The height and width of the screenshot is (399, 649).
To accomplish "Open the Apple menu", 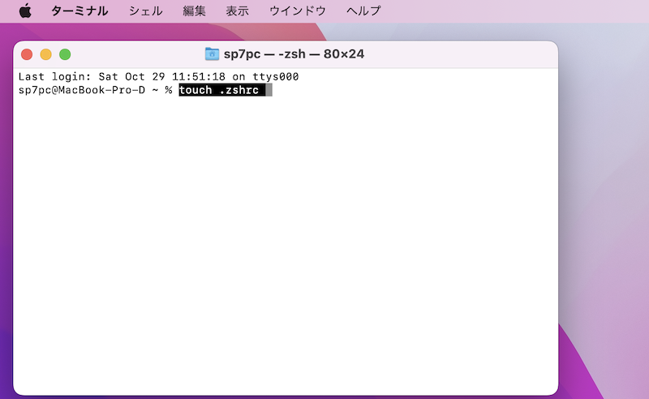I will tap(24, 11).
